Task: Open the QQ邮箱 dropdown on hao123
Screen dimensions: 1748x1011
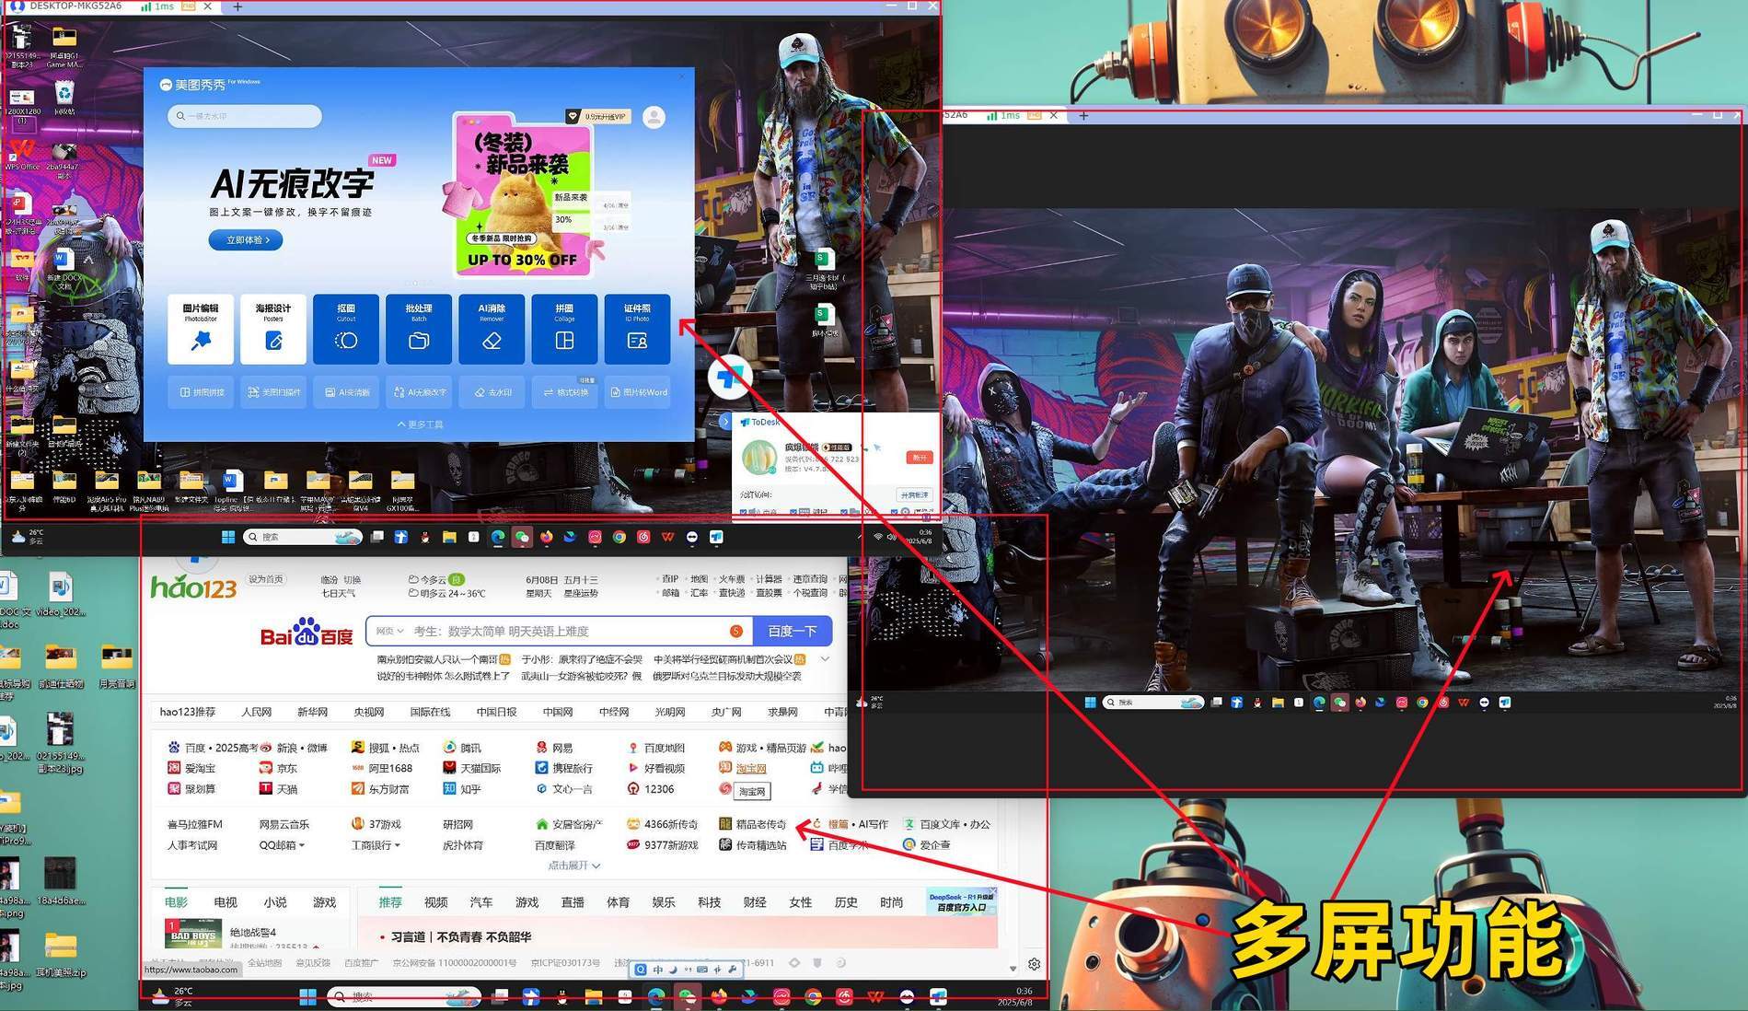Action: coord(282,845)
